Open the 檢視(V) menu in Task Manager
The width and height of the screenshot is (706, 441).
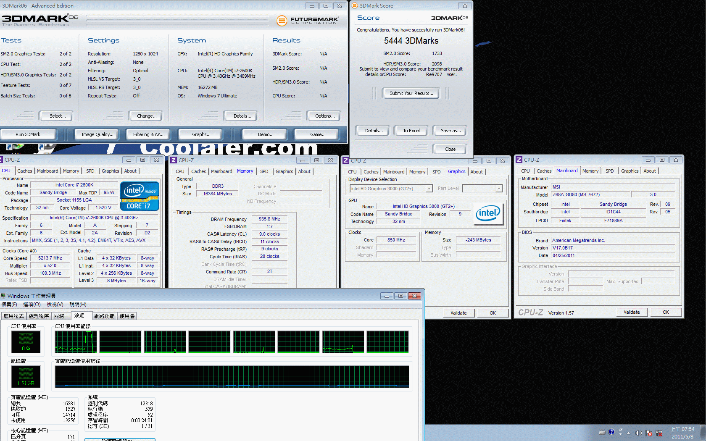click(55, 304)
